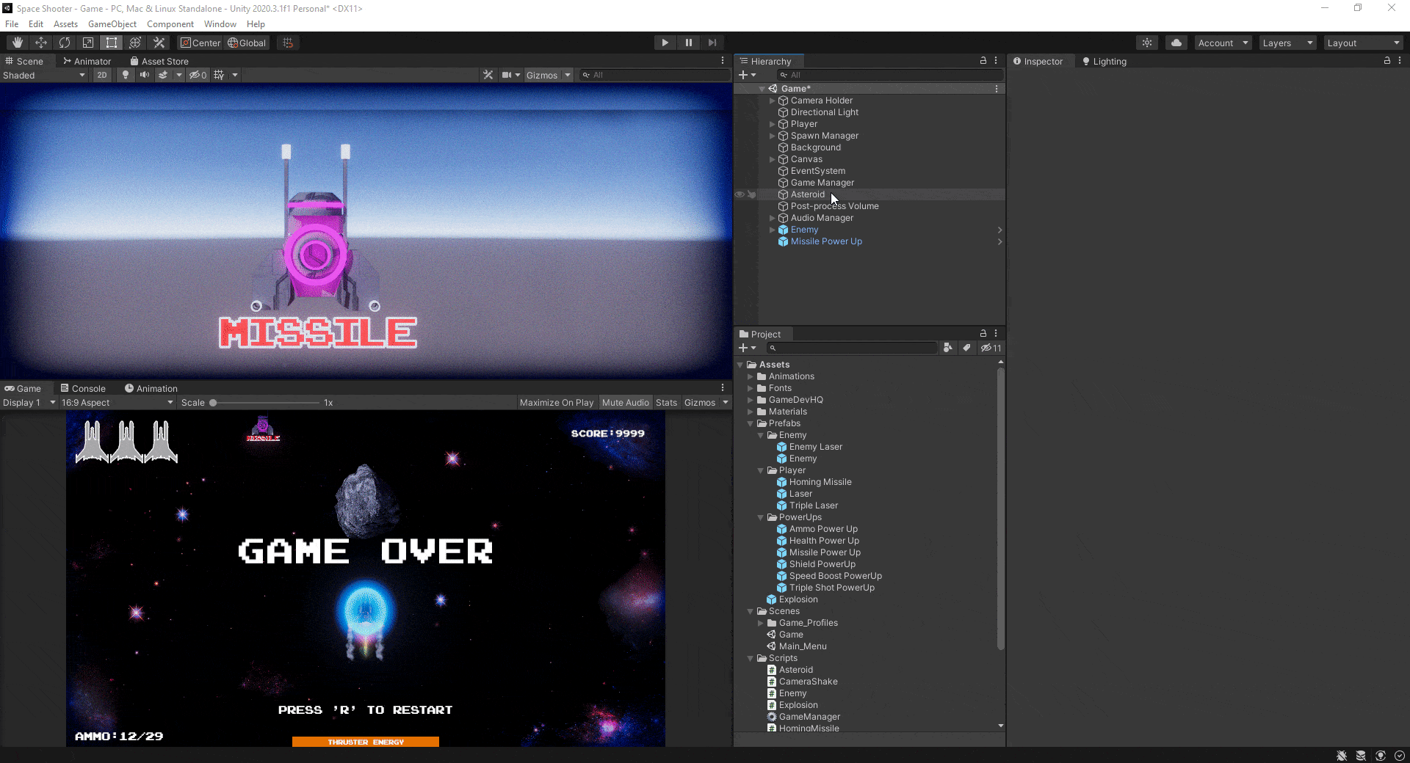Open custom editor tools
The height and width of the screenshot is (763, 1410).
[159, 43]
